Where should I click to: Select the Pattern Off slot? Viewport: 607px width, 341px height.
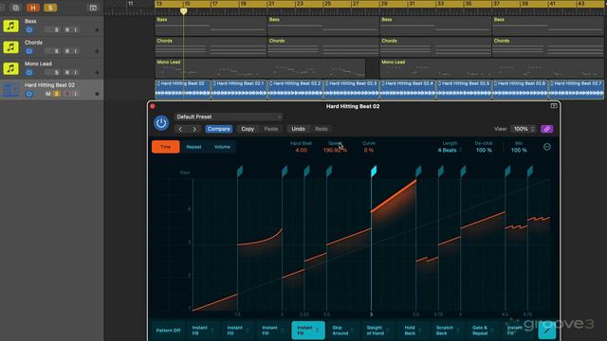click(x=168, y=331)
